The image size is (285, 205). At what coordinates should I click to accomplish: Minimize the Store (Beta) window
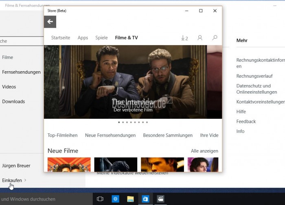pyautogui.click(x=186, y=11)
